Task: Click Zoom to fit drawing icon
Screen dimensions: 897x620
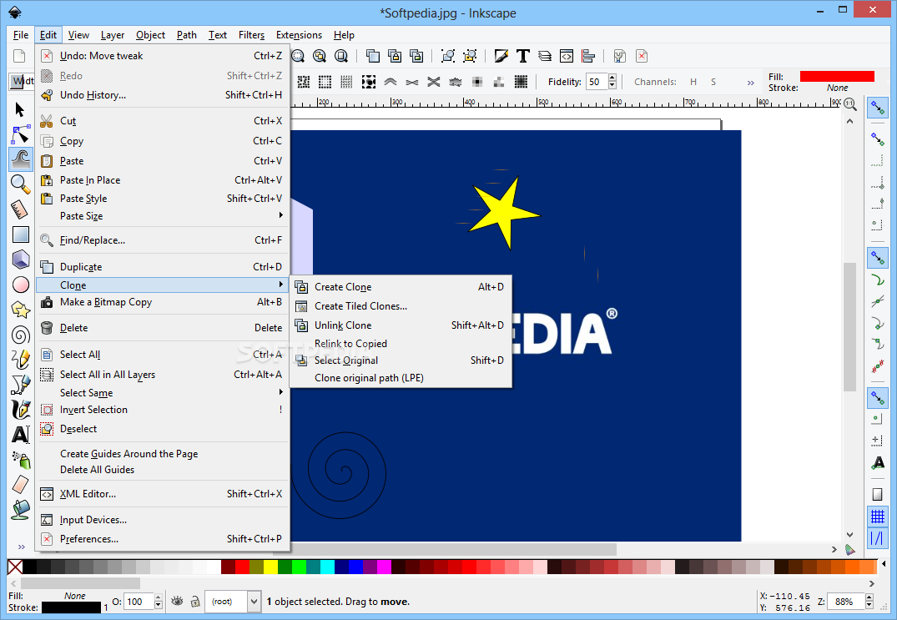Action: pyautogui.click(x=320, y=55)
